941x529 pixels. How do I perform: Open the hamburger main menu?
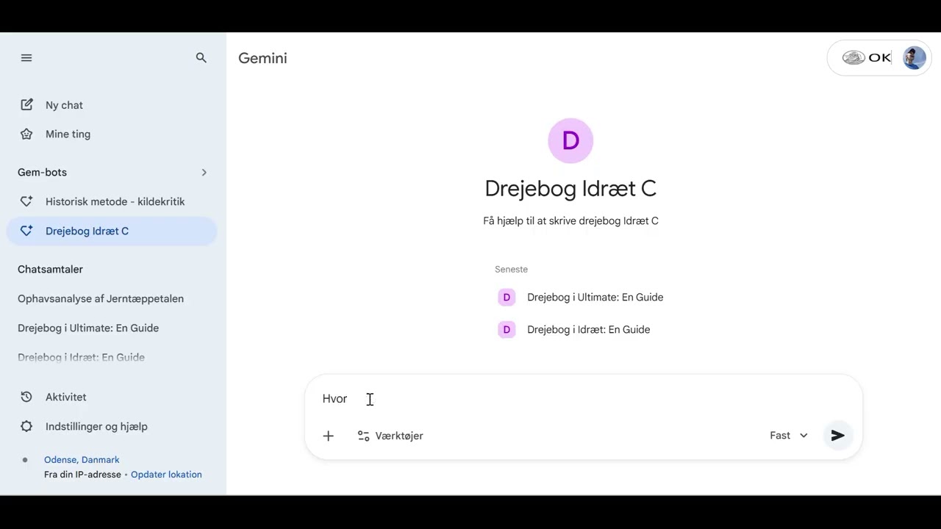[26, 58]
